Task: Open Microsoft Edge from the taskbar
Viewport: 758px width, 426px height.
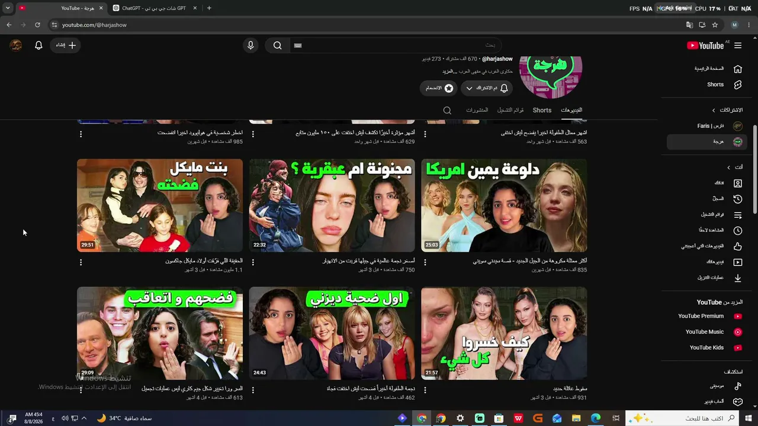Action: 596,418
